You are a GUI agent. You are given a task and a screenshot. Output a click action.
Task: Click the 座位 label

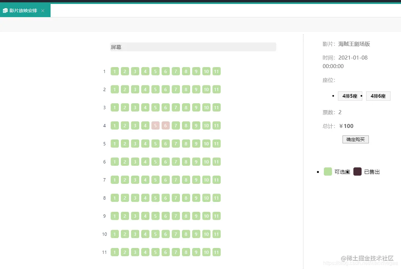click(329, 80)
